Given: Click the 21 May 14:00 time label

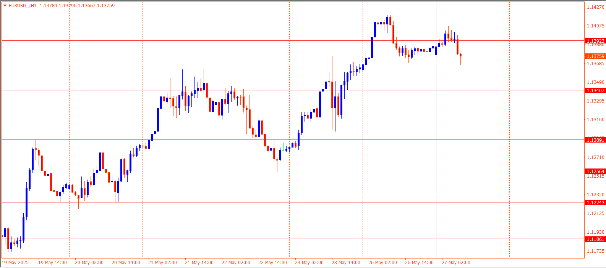Looking at the screenshot, I should pyautogui.click(x=199, y=262).
